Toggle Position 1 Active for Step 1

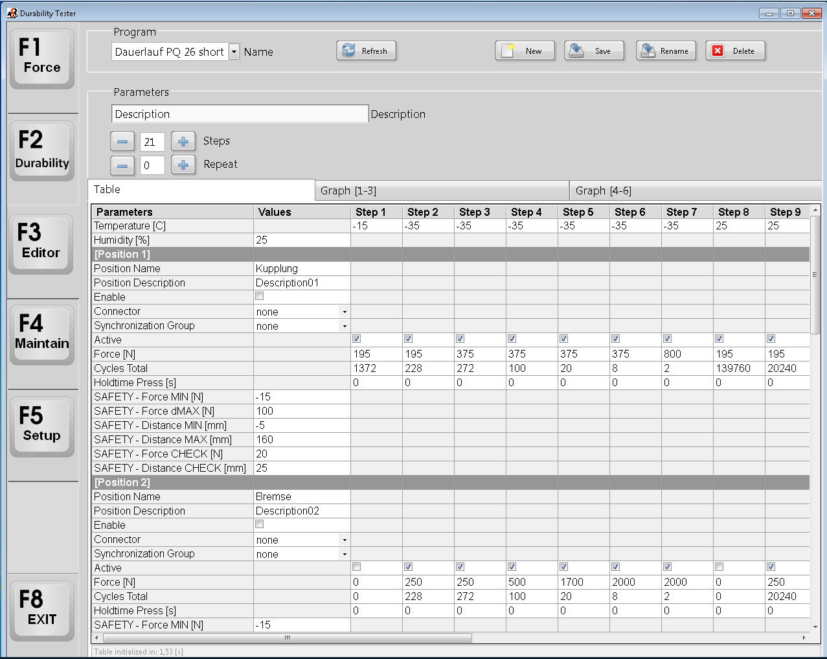[356, 339]
